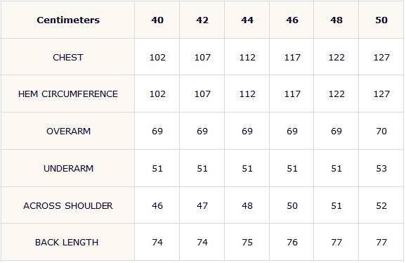406x263 pixels.
Task: Click the UNDERARM row label
Action: point(68,169)
